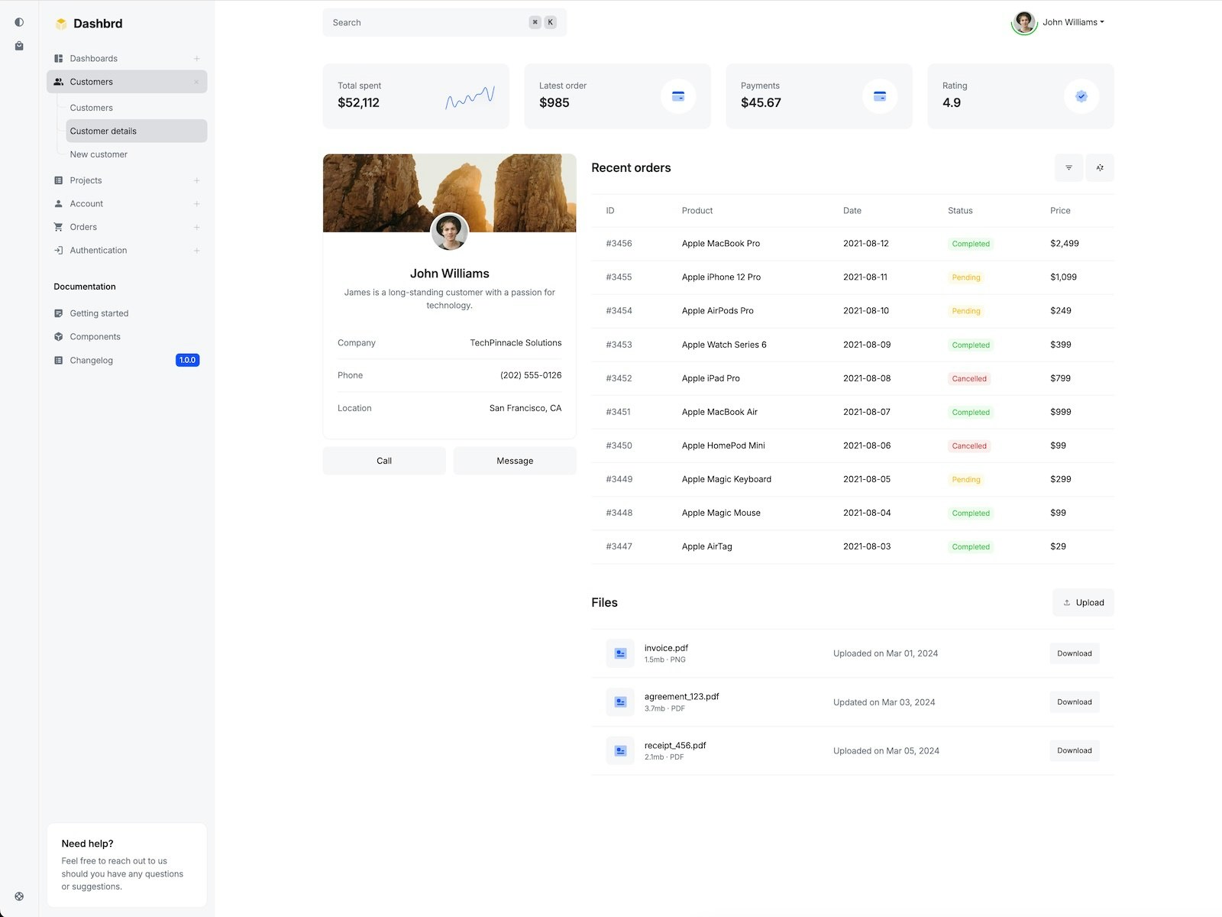
Task: Select the Customers submenu item
Action: 136,108
